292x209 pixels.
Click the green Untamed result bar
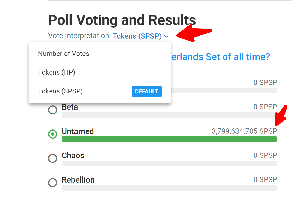pos(169,139)
